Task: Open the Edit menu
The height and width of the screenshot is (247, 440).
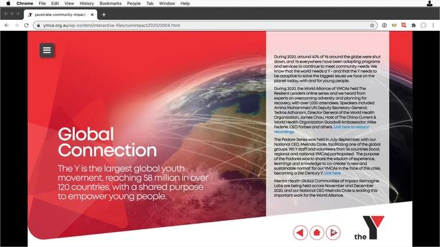Action: [x=55, y=3]
